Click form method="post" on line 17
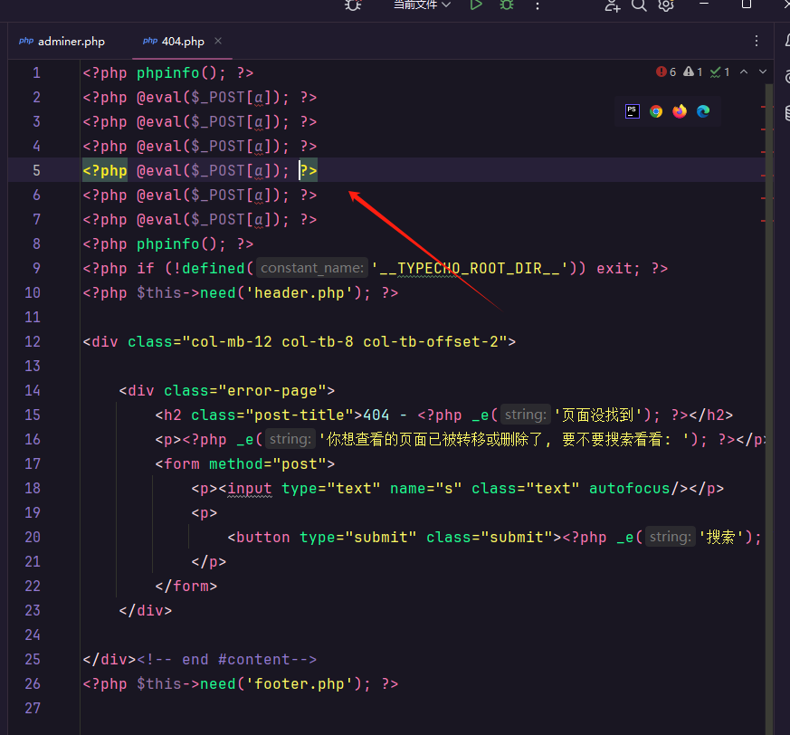 click(245, 463)
